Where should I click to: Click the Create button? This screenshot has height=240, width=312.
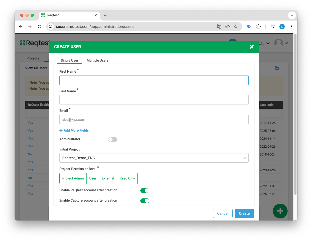244,213
